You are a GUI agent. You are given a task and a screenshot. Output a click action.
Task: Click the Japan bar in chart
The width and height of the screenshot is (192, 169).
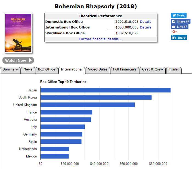(x=105, y=90)
